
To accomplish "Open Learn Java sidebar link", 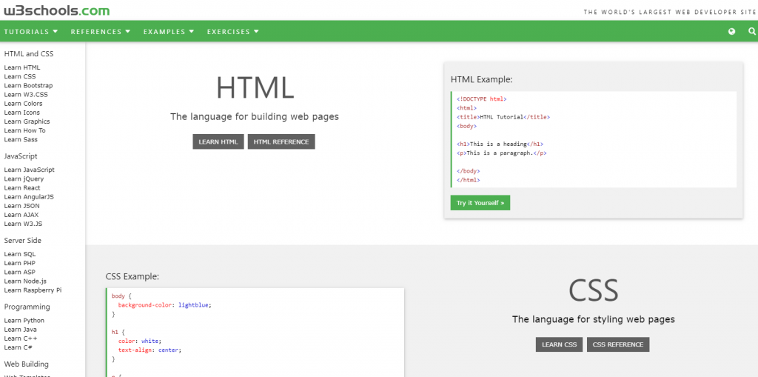I will coord(20,330).
